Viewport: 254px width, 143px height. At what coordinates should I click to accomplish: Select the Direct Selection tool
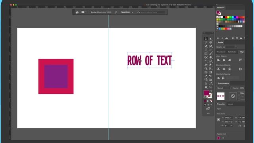point(211,39)
